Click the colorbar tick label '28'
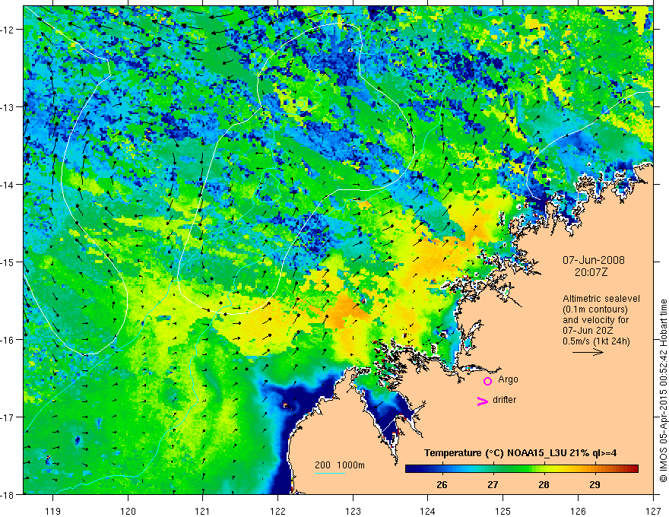The image size is (669, 517). click(544, 484)
